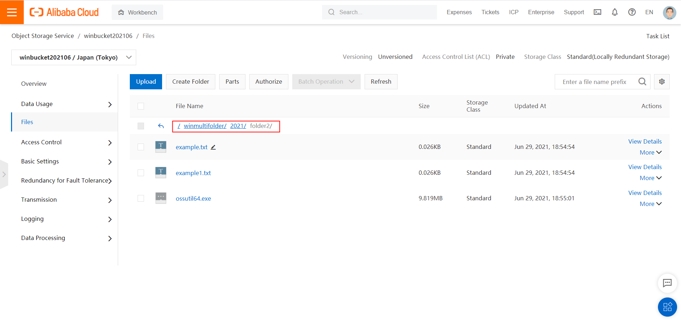Click the Create Folder button
The image size is (681, 324).
pyautogui.click(x=190, y=82)
